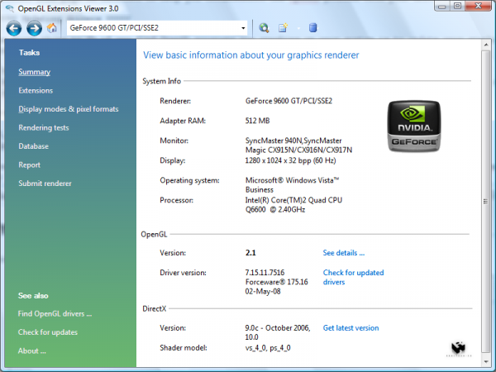Click the home icon in toolbar

pyautogui.click(x=52, y=28)
